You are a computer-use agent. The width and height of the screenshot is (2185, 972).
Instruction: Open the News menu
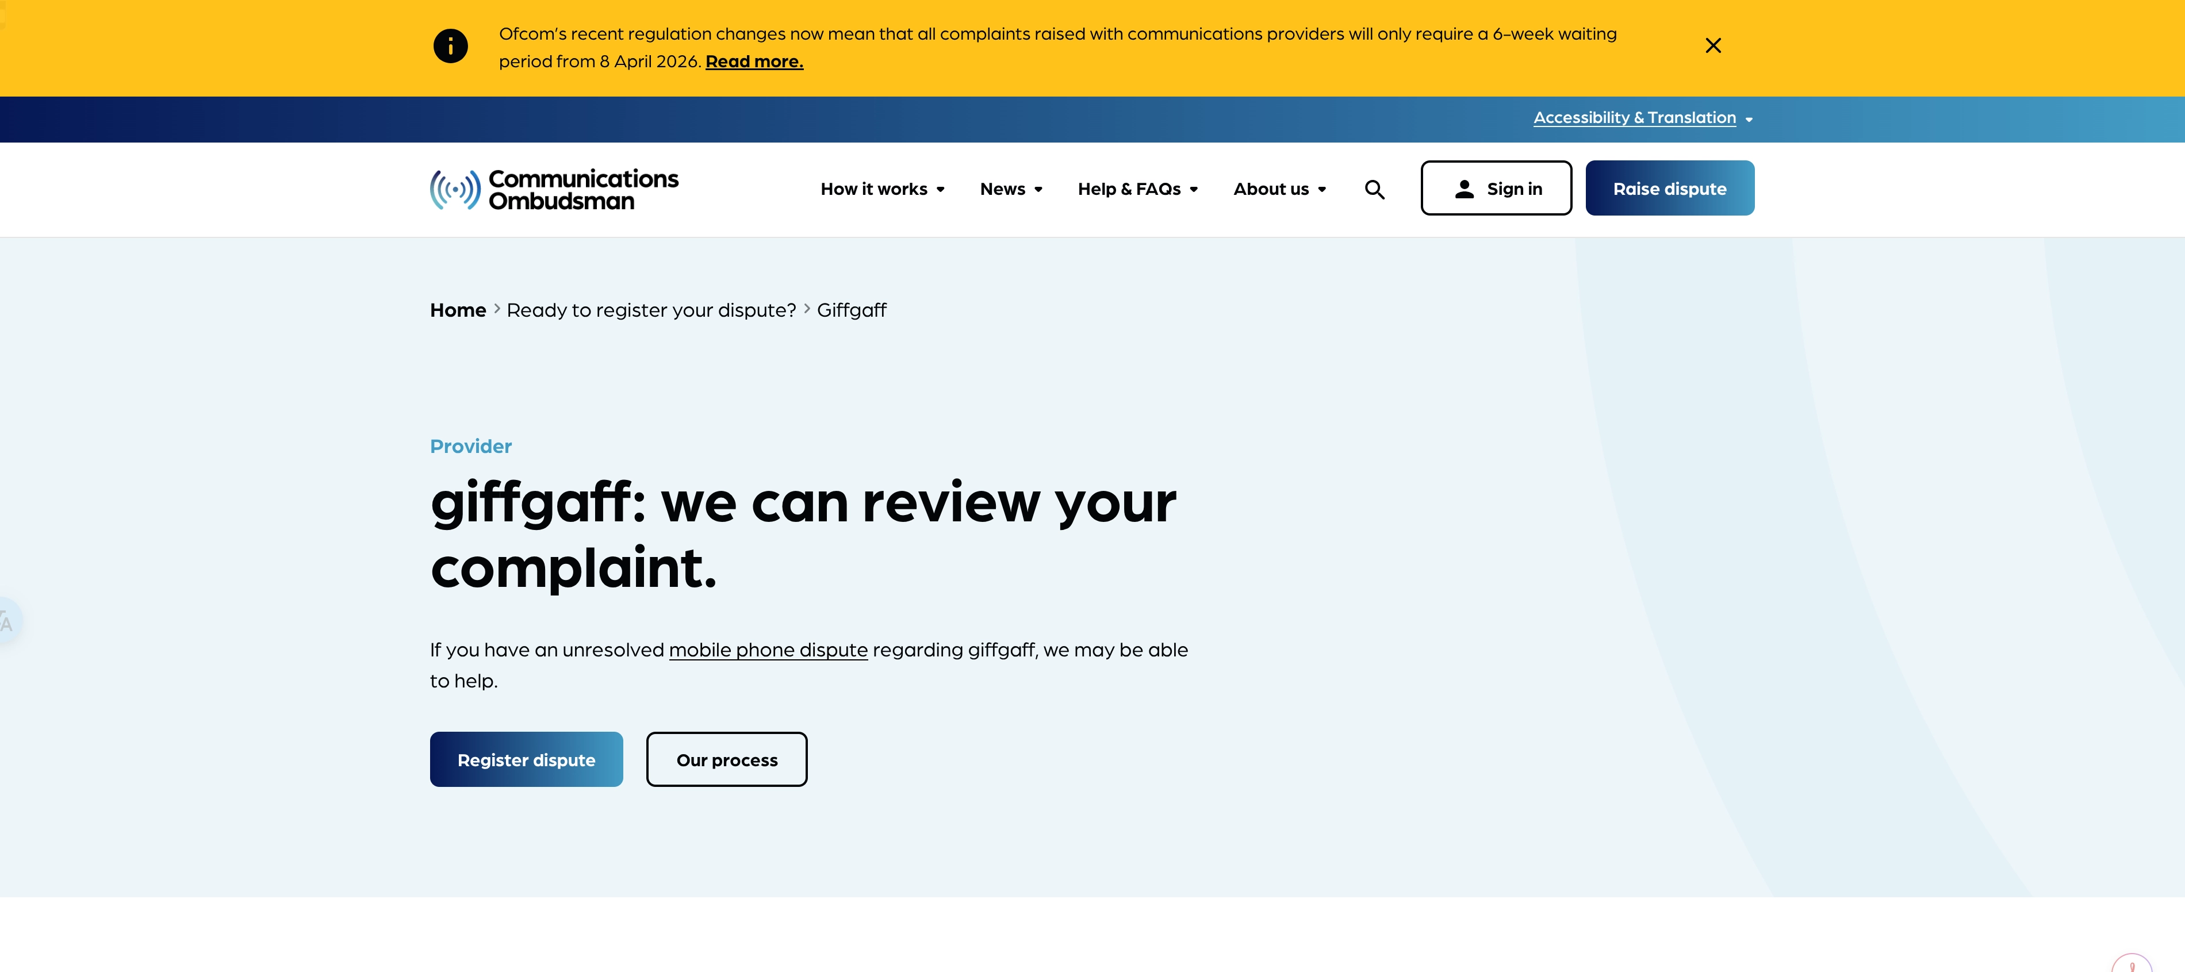(x=1011, y=189)
